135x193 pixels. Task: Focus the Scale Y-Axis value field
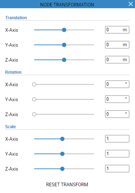click(117, 153)
